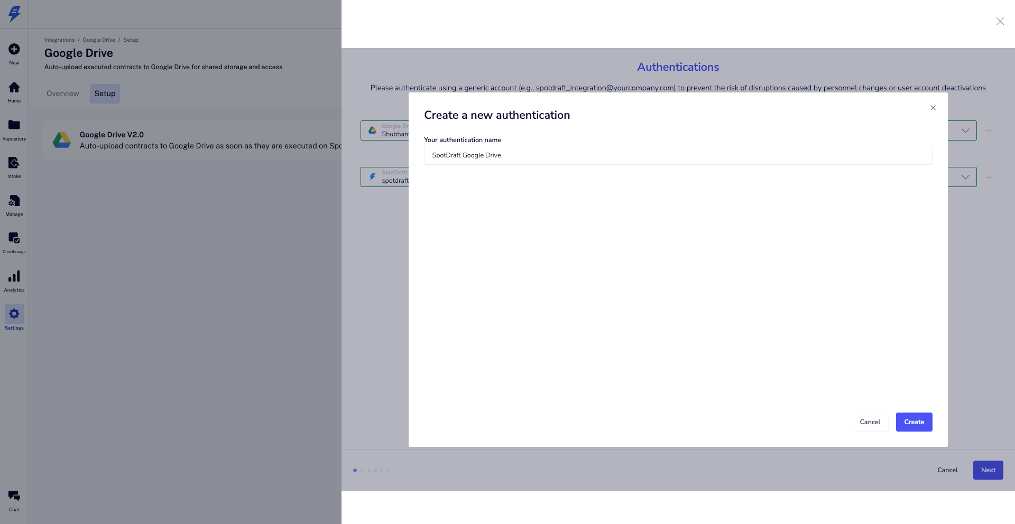The height and width of the screenshot is (524, 1015).
Task: Open more options for Google Drive authentication
Action: pos(988,130)
